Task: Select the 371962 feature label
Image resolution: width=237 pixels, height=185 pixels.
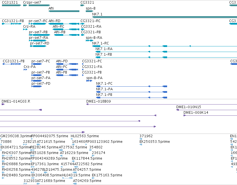Action: pyautogui.click(x=146, y=136)
